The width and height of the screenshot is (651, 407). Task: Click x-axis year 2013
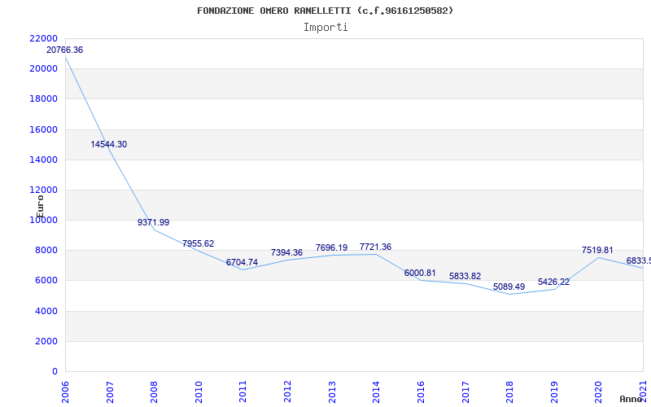coord(332,392)
